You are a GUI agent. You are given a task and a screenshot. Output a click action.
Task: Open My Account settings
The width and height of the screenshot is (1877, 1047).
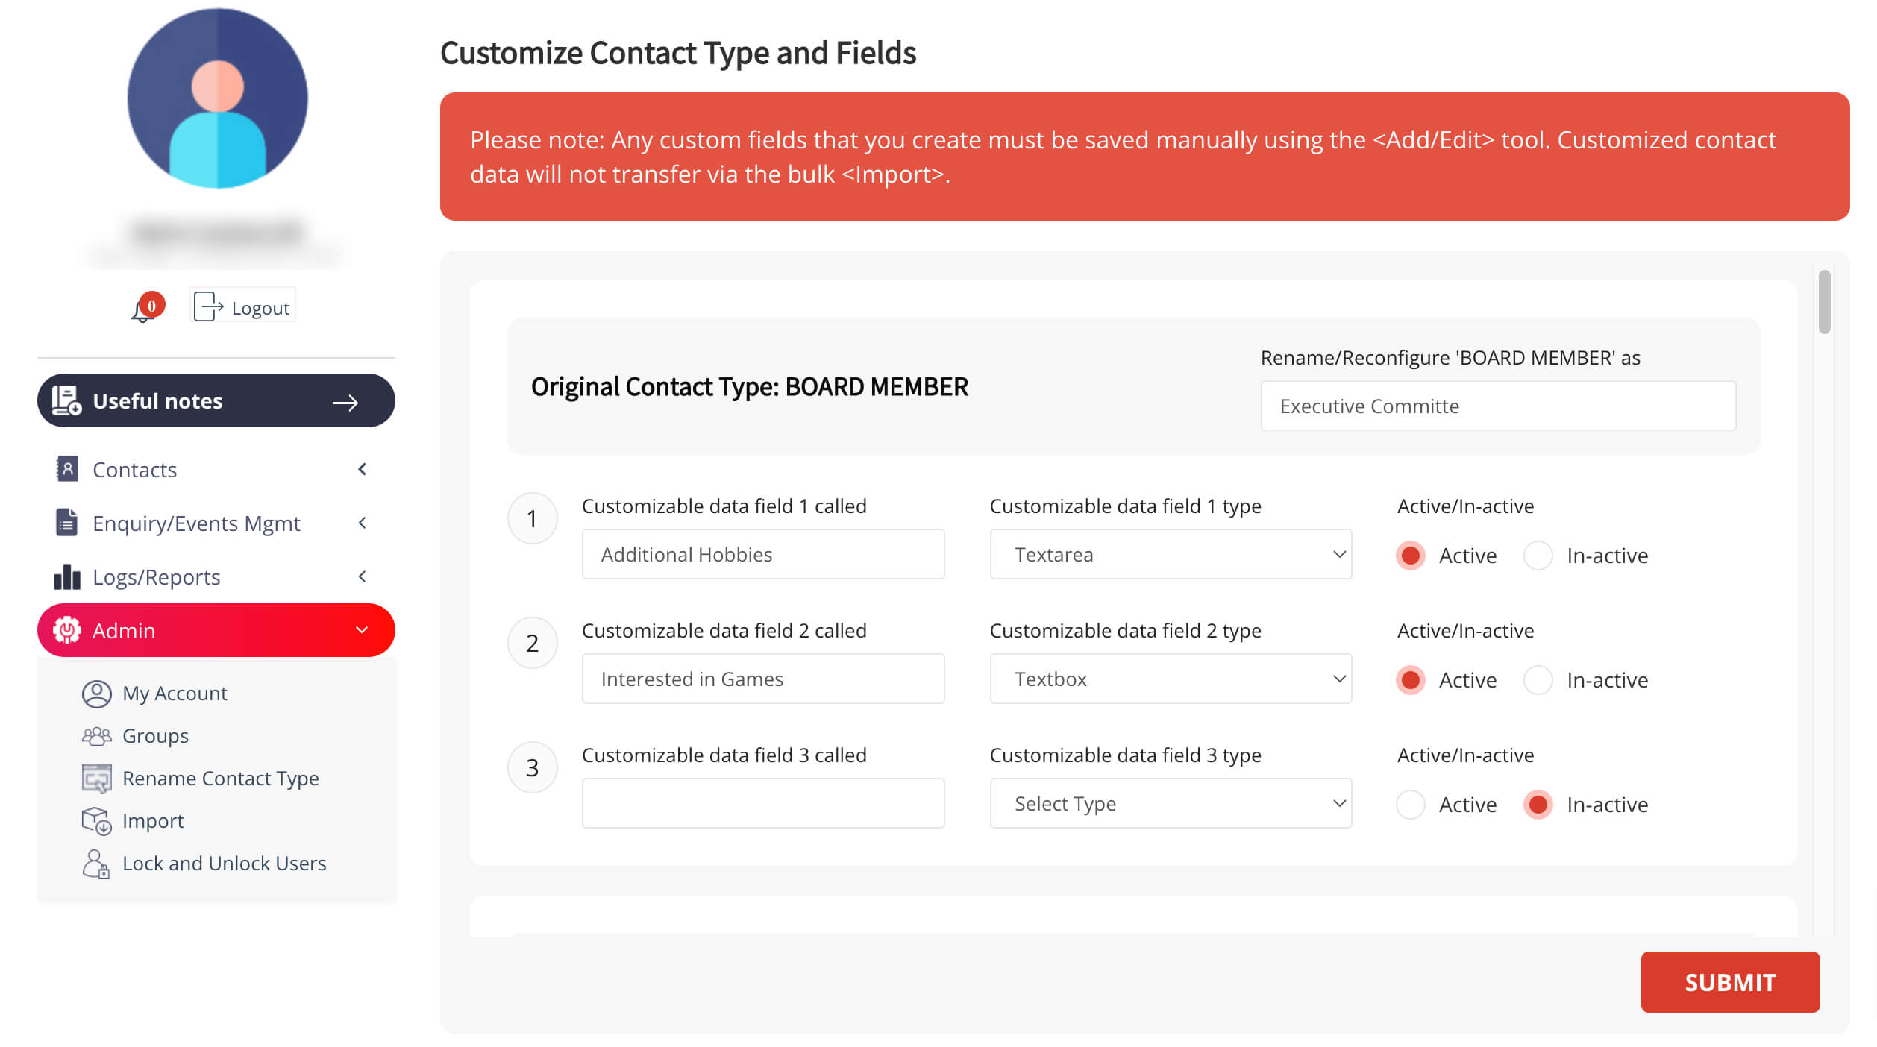(96, 693)
